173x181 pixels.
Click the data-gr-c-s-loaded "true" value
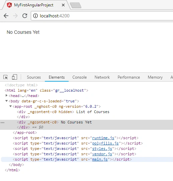click(70, 101)
